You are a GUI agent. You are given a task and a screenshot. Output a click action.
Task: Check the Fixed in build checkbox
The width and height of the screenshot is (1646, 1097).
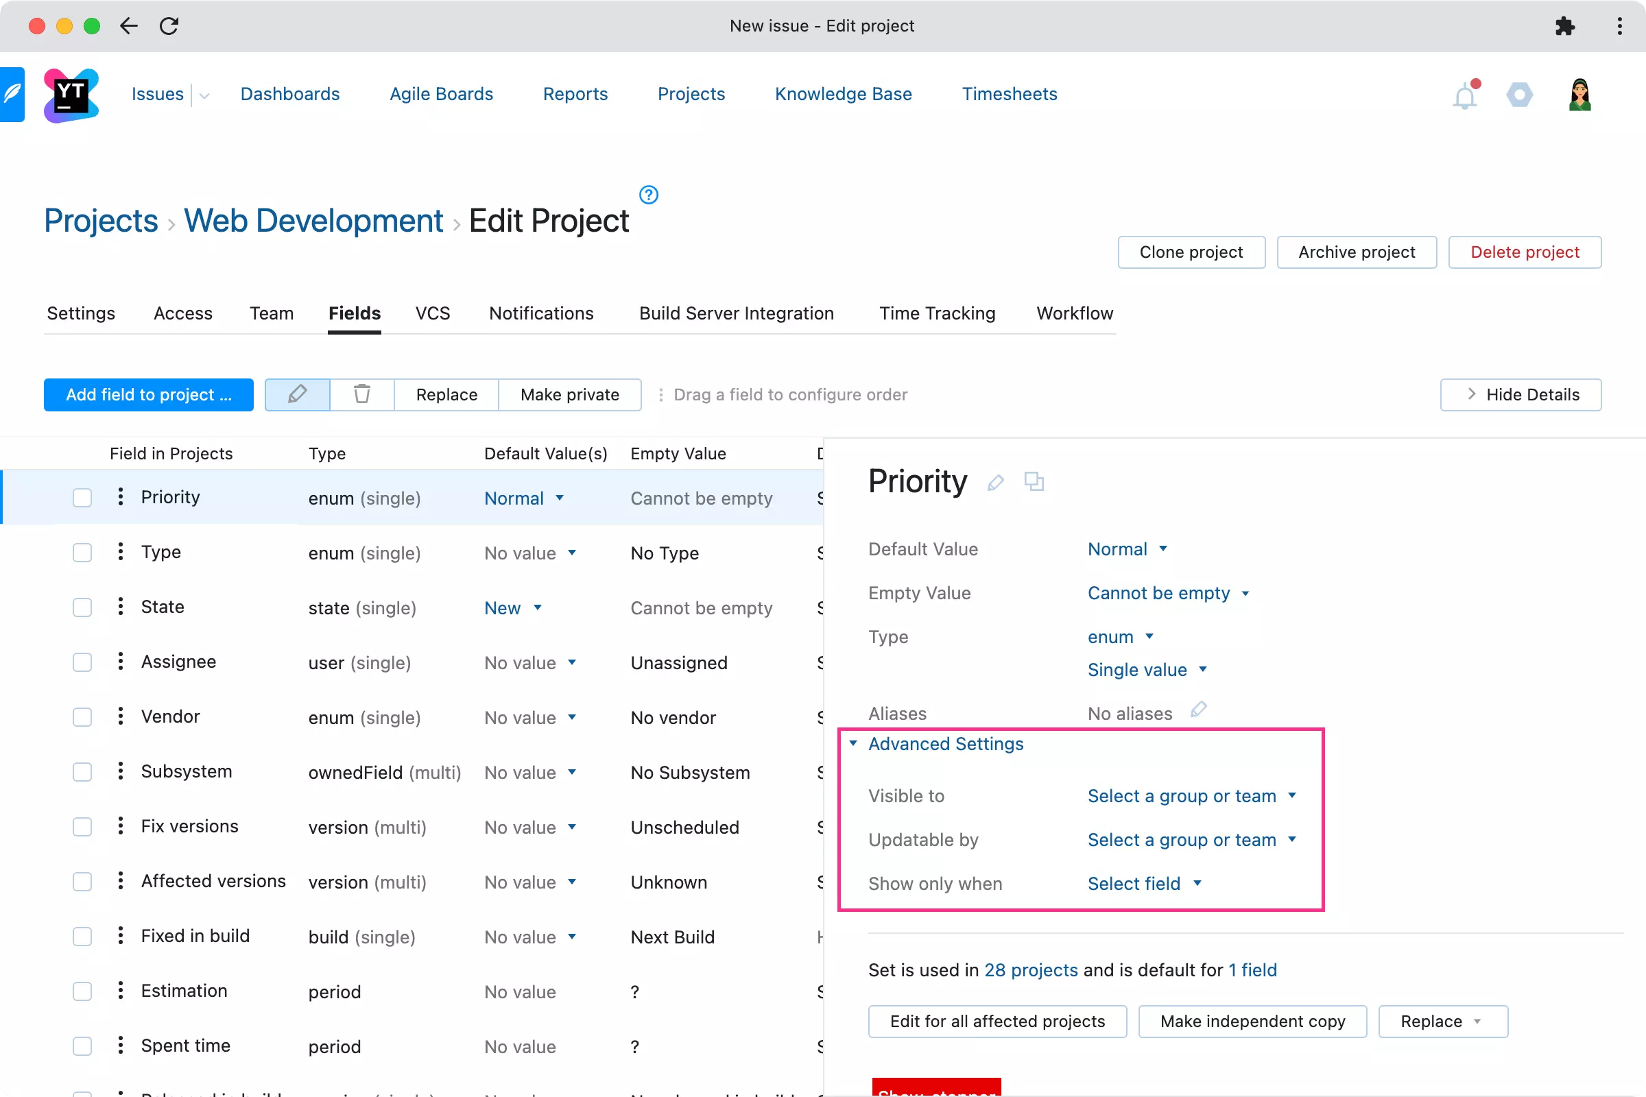[x=82, y=937]
